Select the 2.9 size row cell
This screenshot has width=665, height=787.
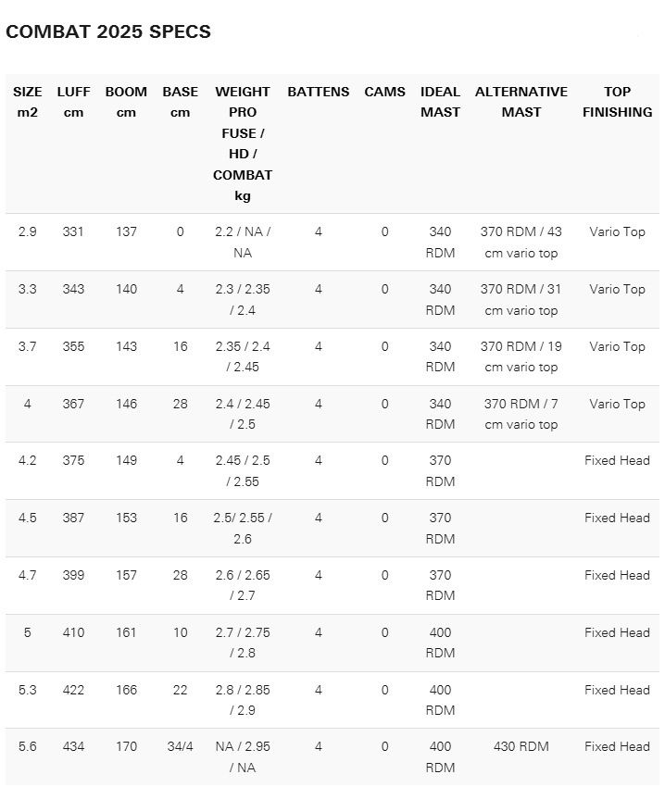click(28, 231)
